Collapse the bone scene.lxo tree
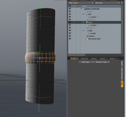 click(81, 9)
